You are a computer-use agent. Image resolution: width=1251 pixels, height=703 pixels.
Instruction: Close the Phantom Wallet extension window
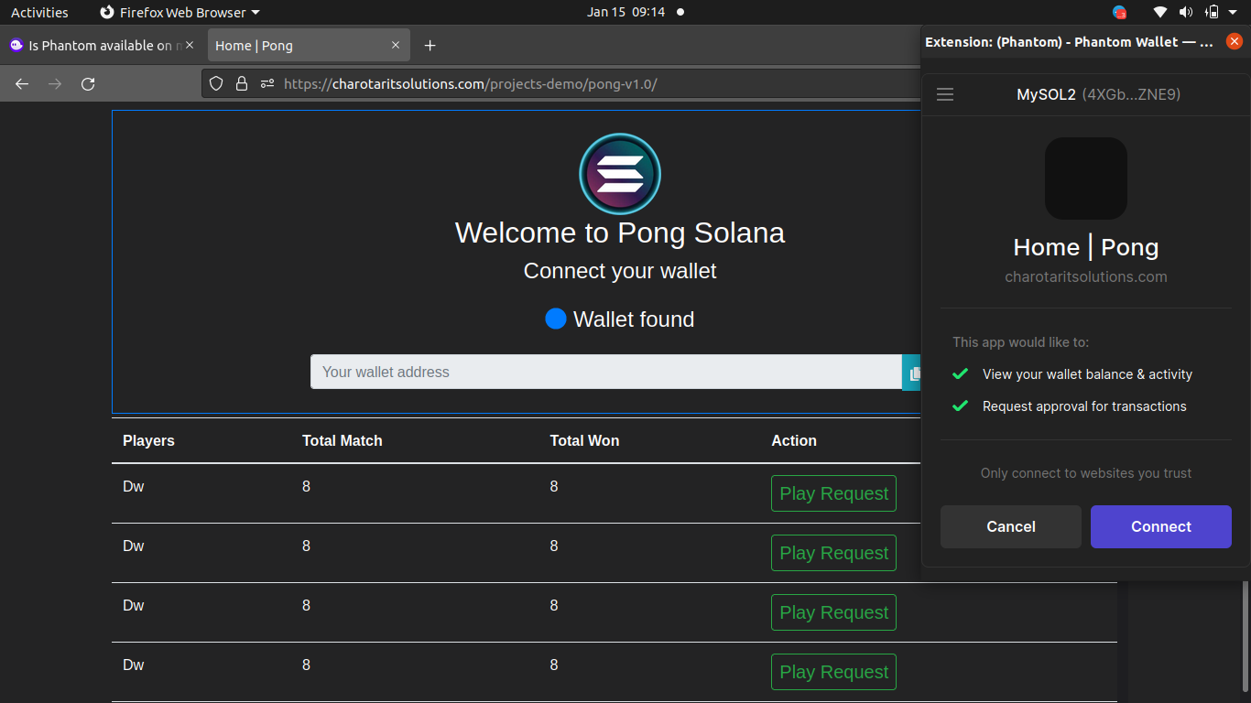click(1234, 41)
